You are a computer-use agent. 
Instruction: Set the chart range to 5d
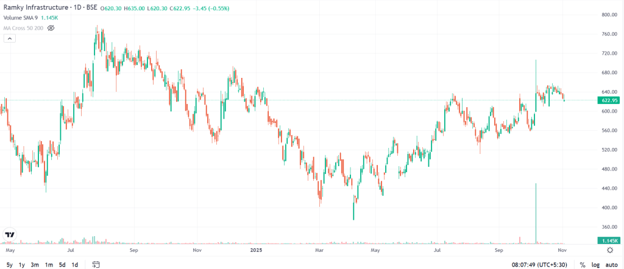62,265
